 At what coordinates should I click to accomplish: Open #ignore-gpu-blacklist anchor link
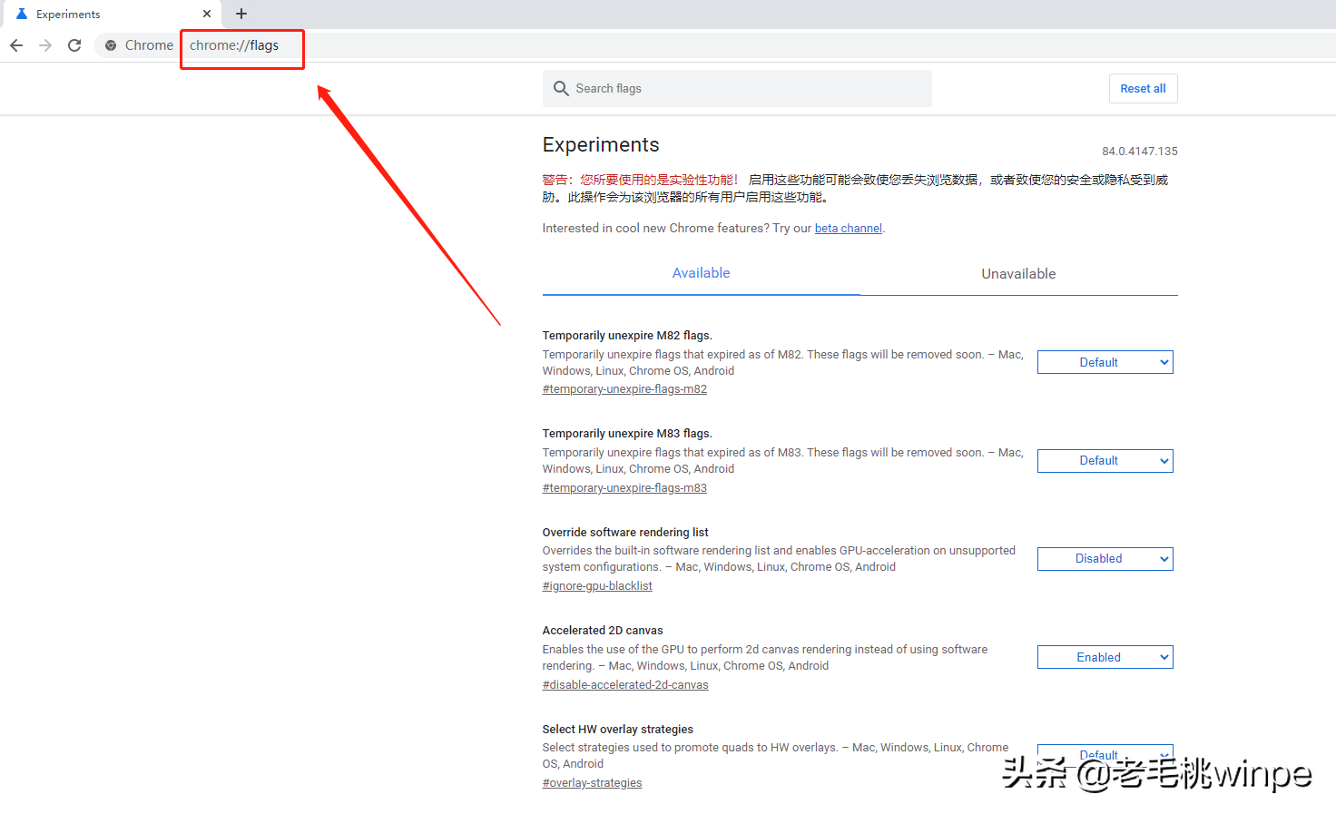pos(597,586)
